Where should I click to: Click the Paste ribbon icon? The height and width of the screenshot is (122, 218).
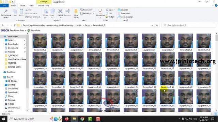tap(21, 11)
